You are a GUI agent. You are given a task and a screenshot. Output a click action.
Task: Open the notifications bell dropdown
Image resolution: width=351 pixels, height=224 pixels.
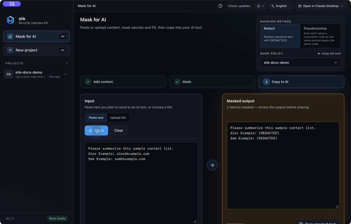tap(261, 6)
